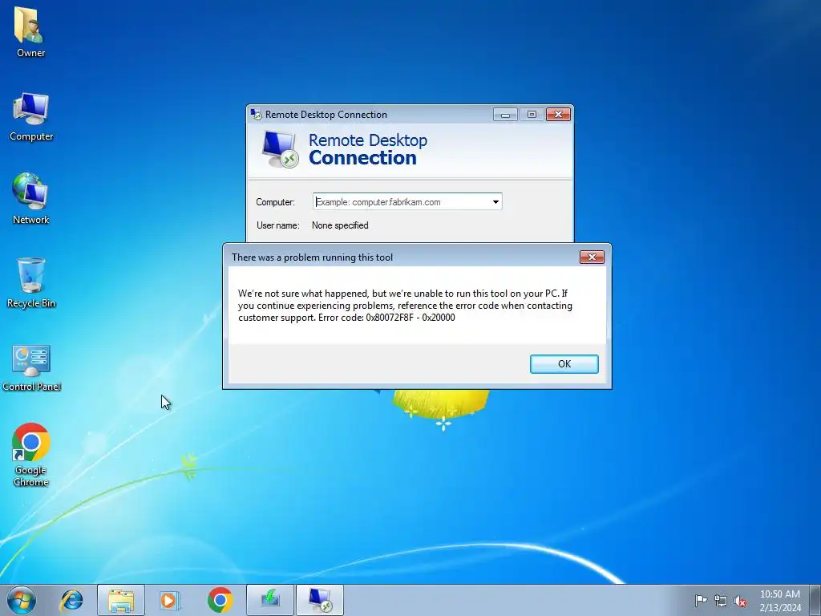Open the clock showing 10:50 AM
The width and height of the screenshot is (821, 616).
(780, 601)
